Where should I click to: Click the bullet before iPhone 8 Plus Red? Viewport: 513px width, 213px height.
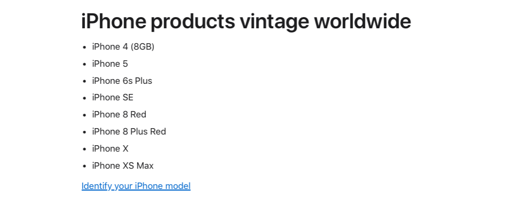85,132
